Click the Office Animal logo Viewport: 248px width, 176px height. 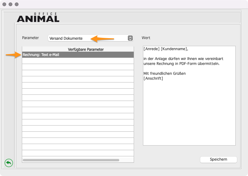tap(38, 18)
